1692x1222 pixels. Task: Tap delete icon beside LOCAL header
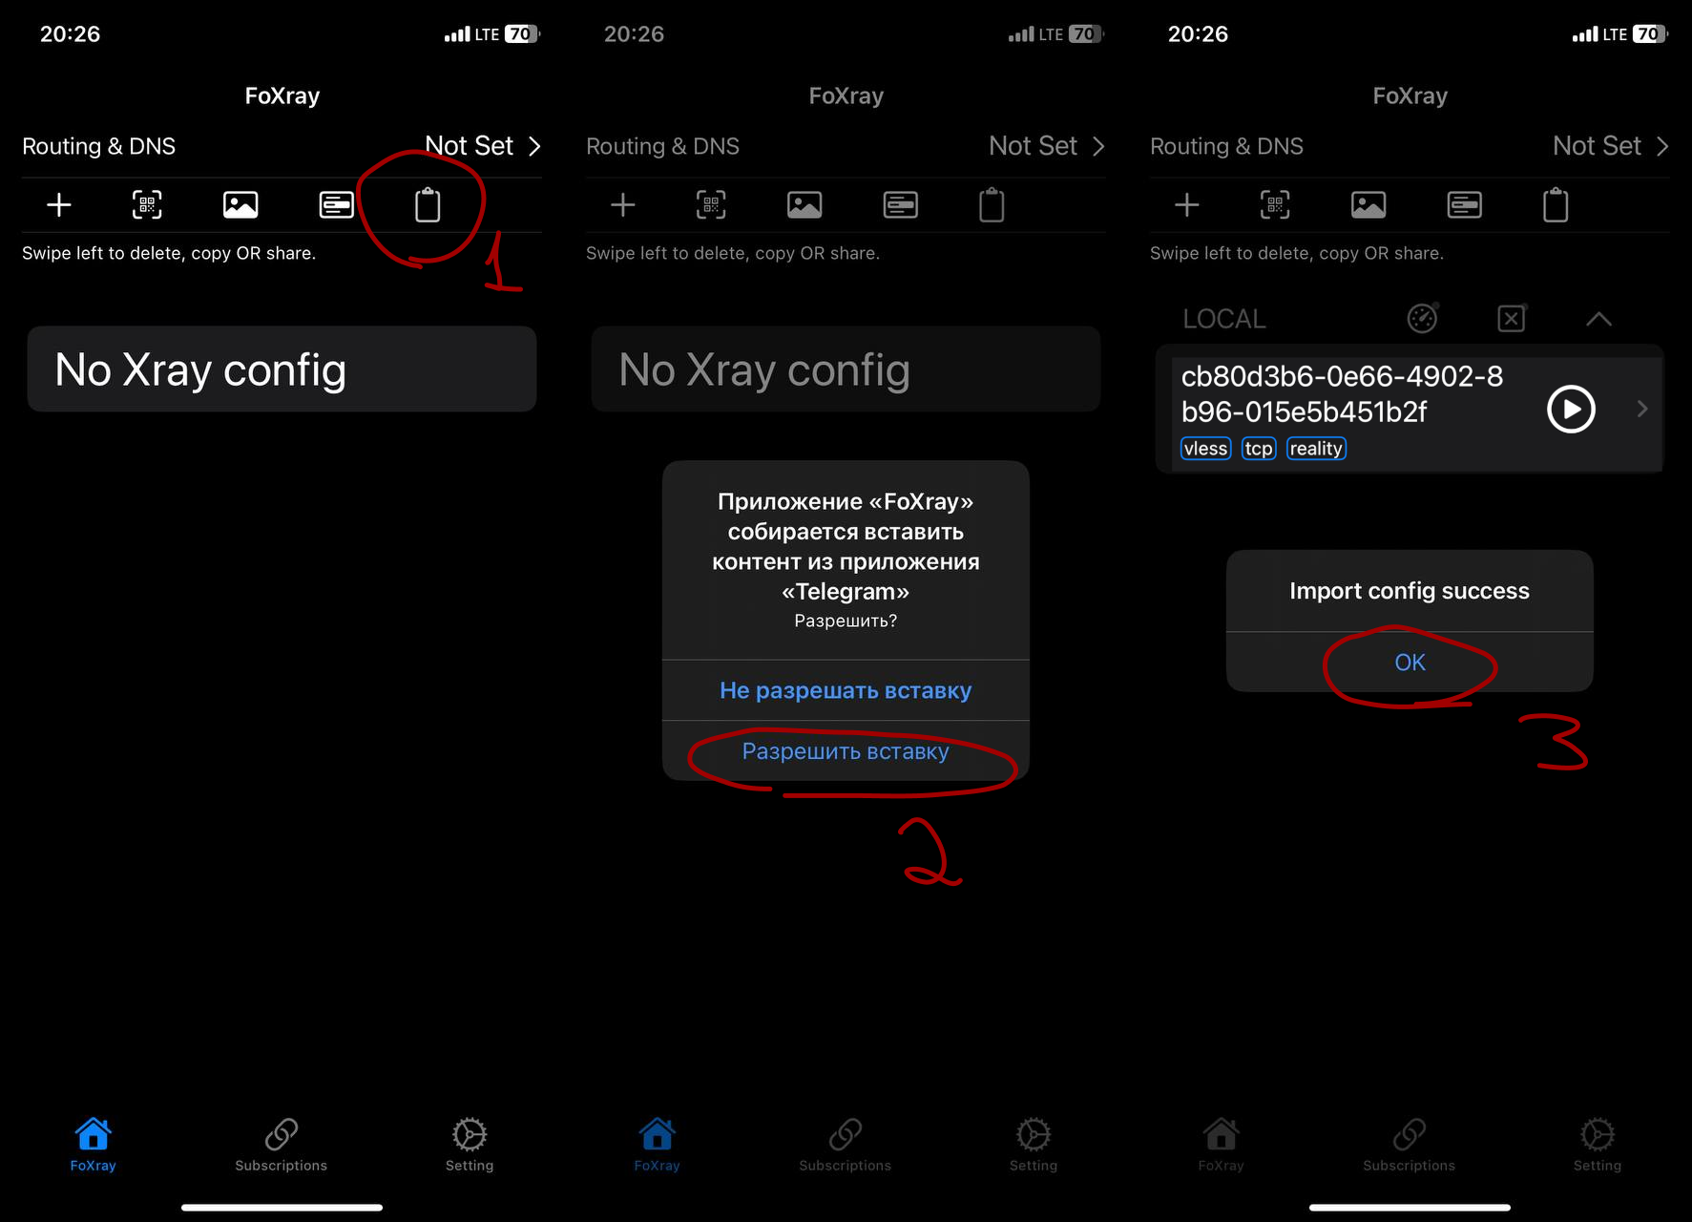pos(1512,318)
